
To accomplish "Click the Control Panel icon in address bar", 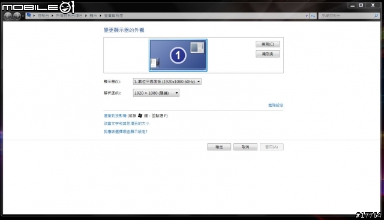I will pyautogui.click(x=29, y=16).
